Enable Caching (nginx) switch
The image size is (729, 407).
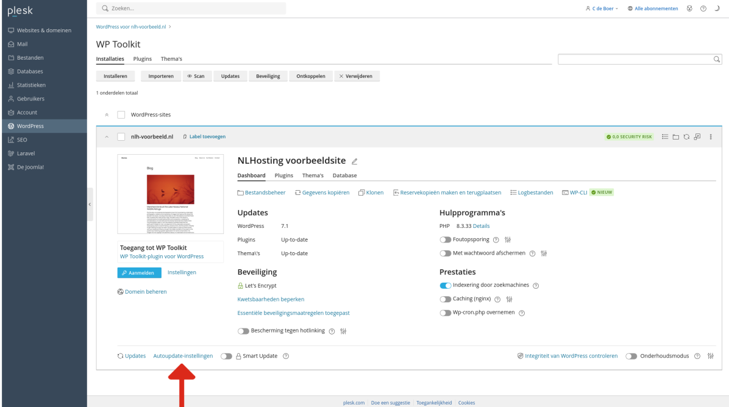click(x=445, y=299)
